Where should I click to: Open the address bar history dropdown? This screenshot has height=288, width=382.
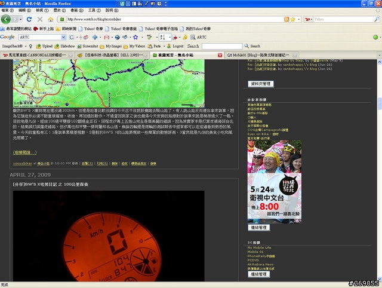(298, 19)
